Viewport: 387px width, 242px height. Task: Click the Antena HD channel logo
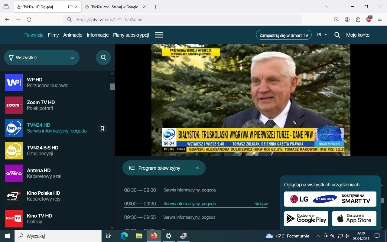click(14, 173)
